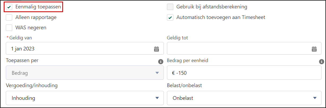326x108 pixels.
Task: Click the Geldig van date field
Action: tap(80, 49)
